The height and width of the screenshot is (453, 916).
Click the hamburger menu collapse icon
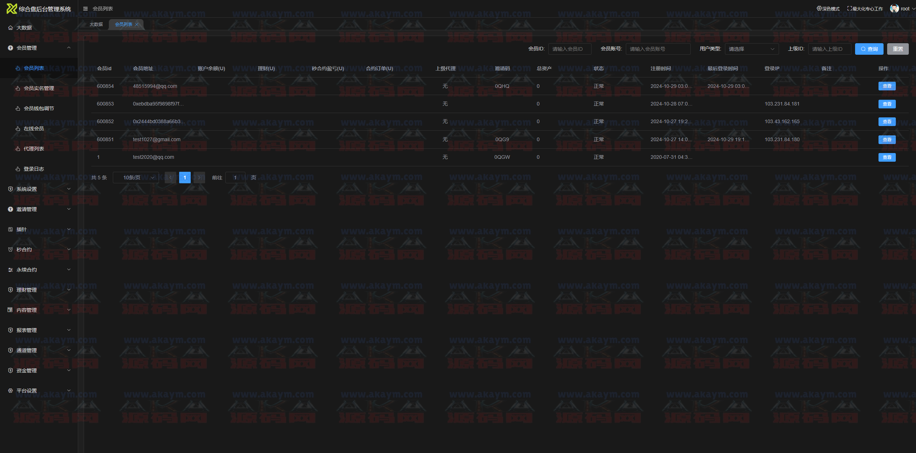[85, 9]
